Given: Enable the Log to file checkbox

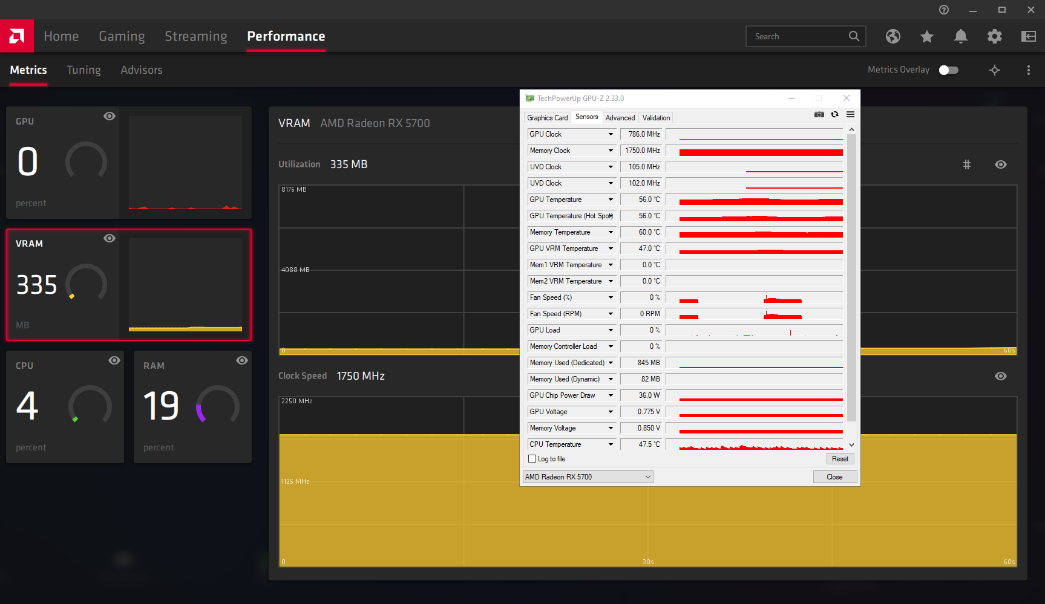Looking at the screenshot, I should (x=532, y=459).
